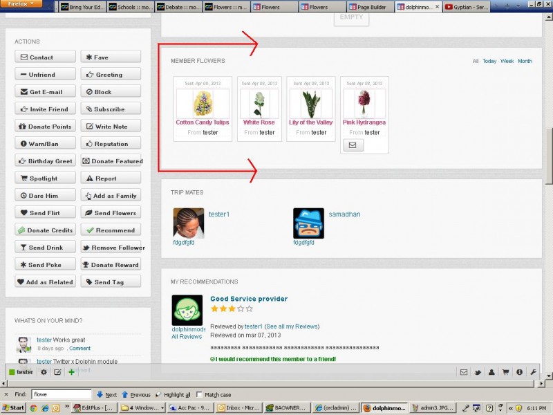The width and height of the screenshot is (553, 415).
Task: Click the Report warning button
Action: (x=111, y=178)
